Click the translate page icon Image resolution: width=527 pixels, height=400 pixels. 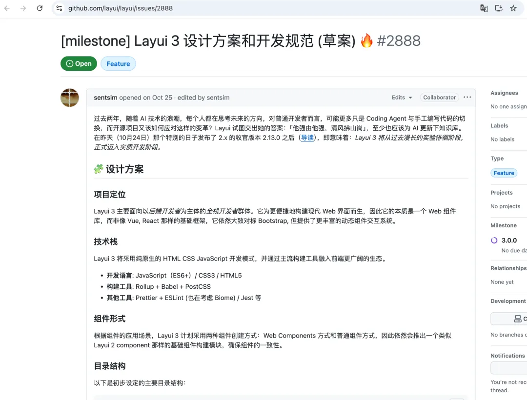click(x=484, y=8)
